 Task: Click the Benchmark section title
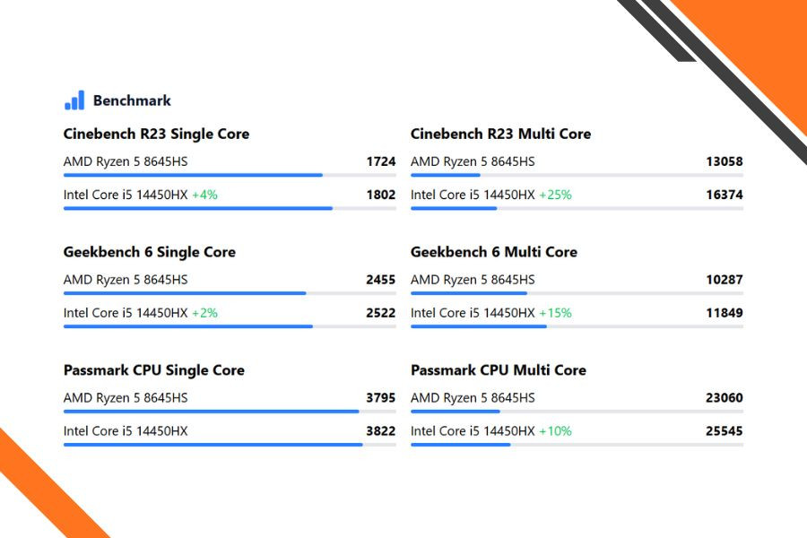tap(132, 100)
